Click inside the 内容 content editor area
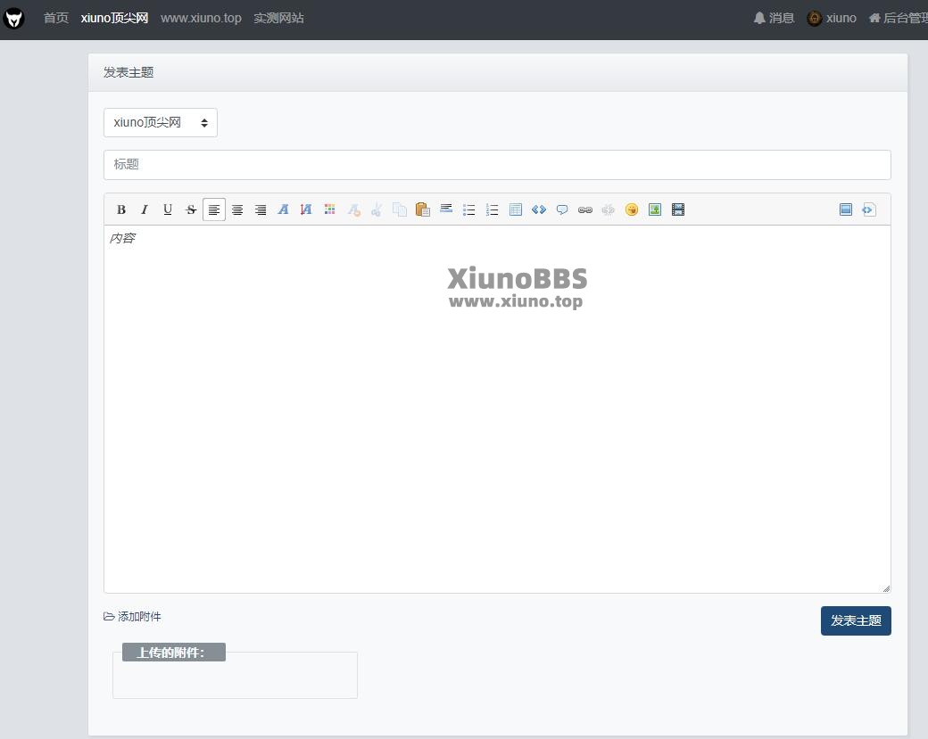928x739 pixels. tap(497, 408)
